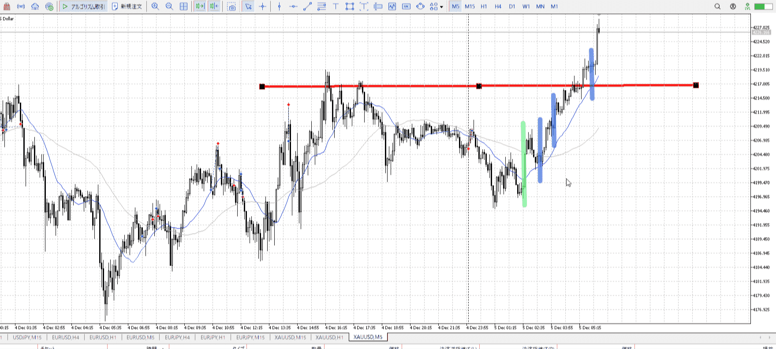Switch timeframe to H4
Screen dimensions: 776x349
498,7
